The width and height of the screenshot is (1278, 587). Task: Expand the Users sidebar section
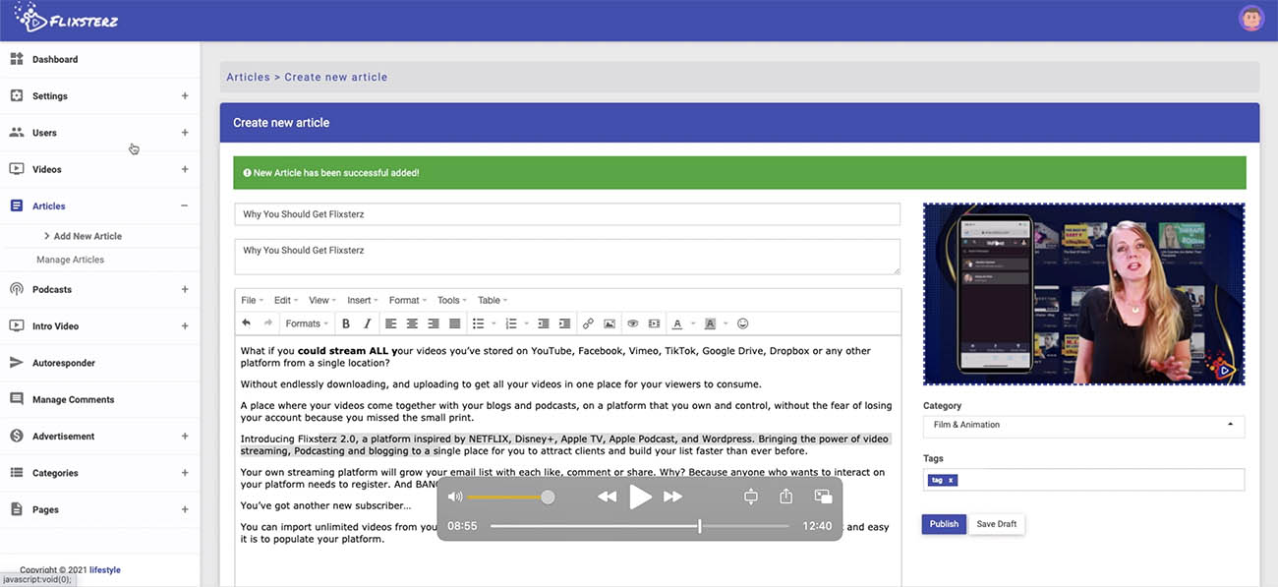185,133
